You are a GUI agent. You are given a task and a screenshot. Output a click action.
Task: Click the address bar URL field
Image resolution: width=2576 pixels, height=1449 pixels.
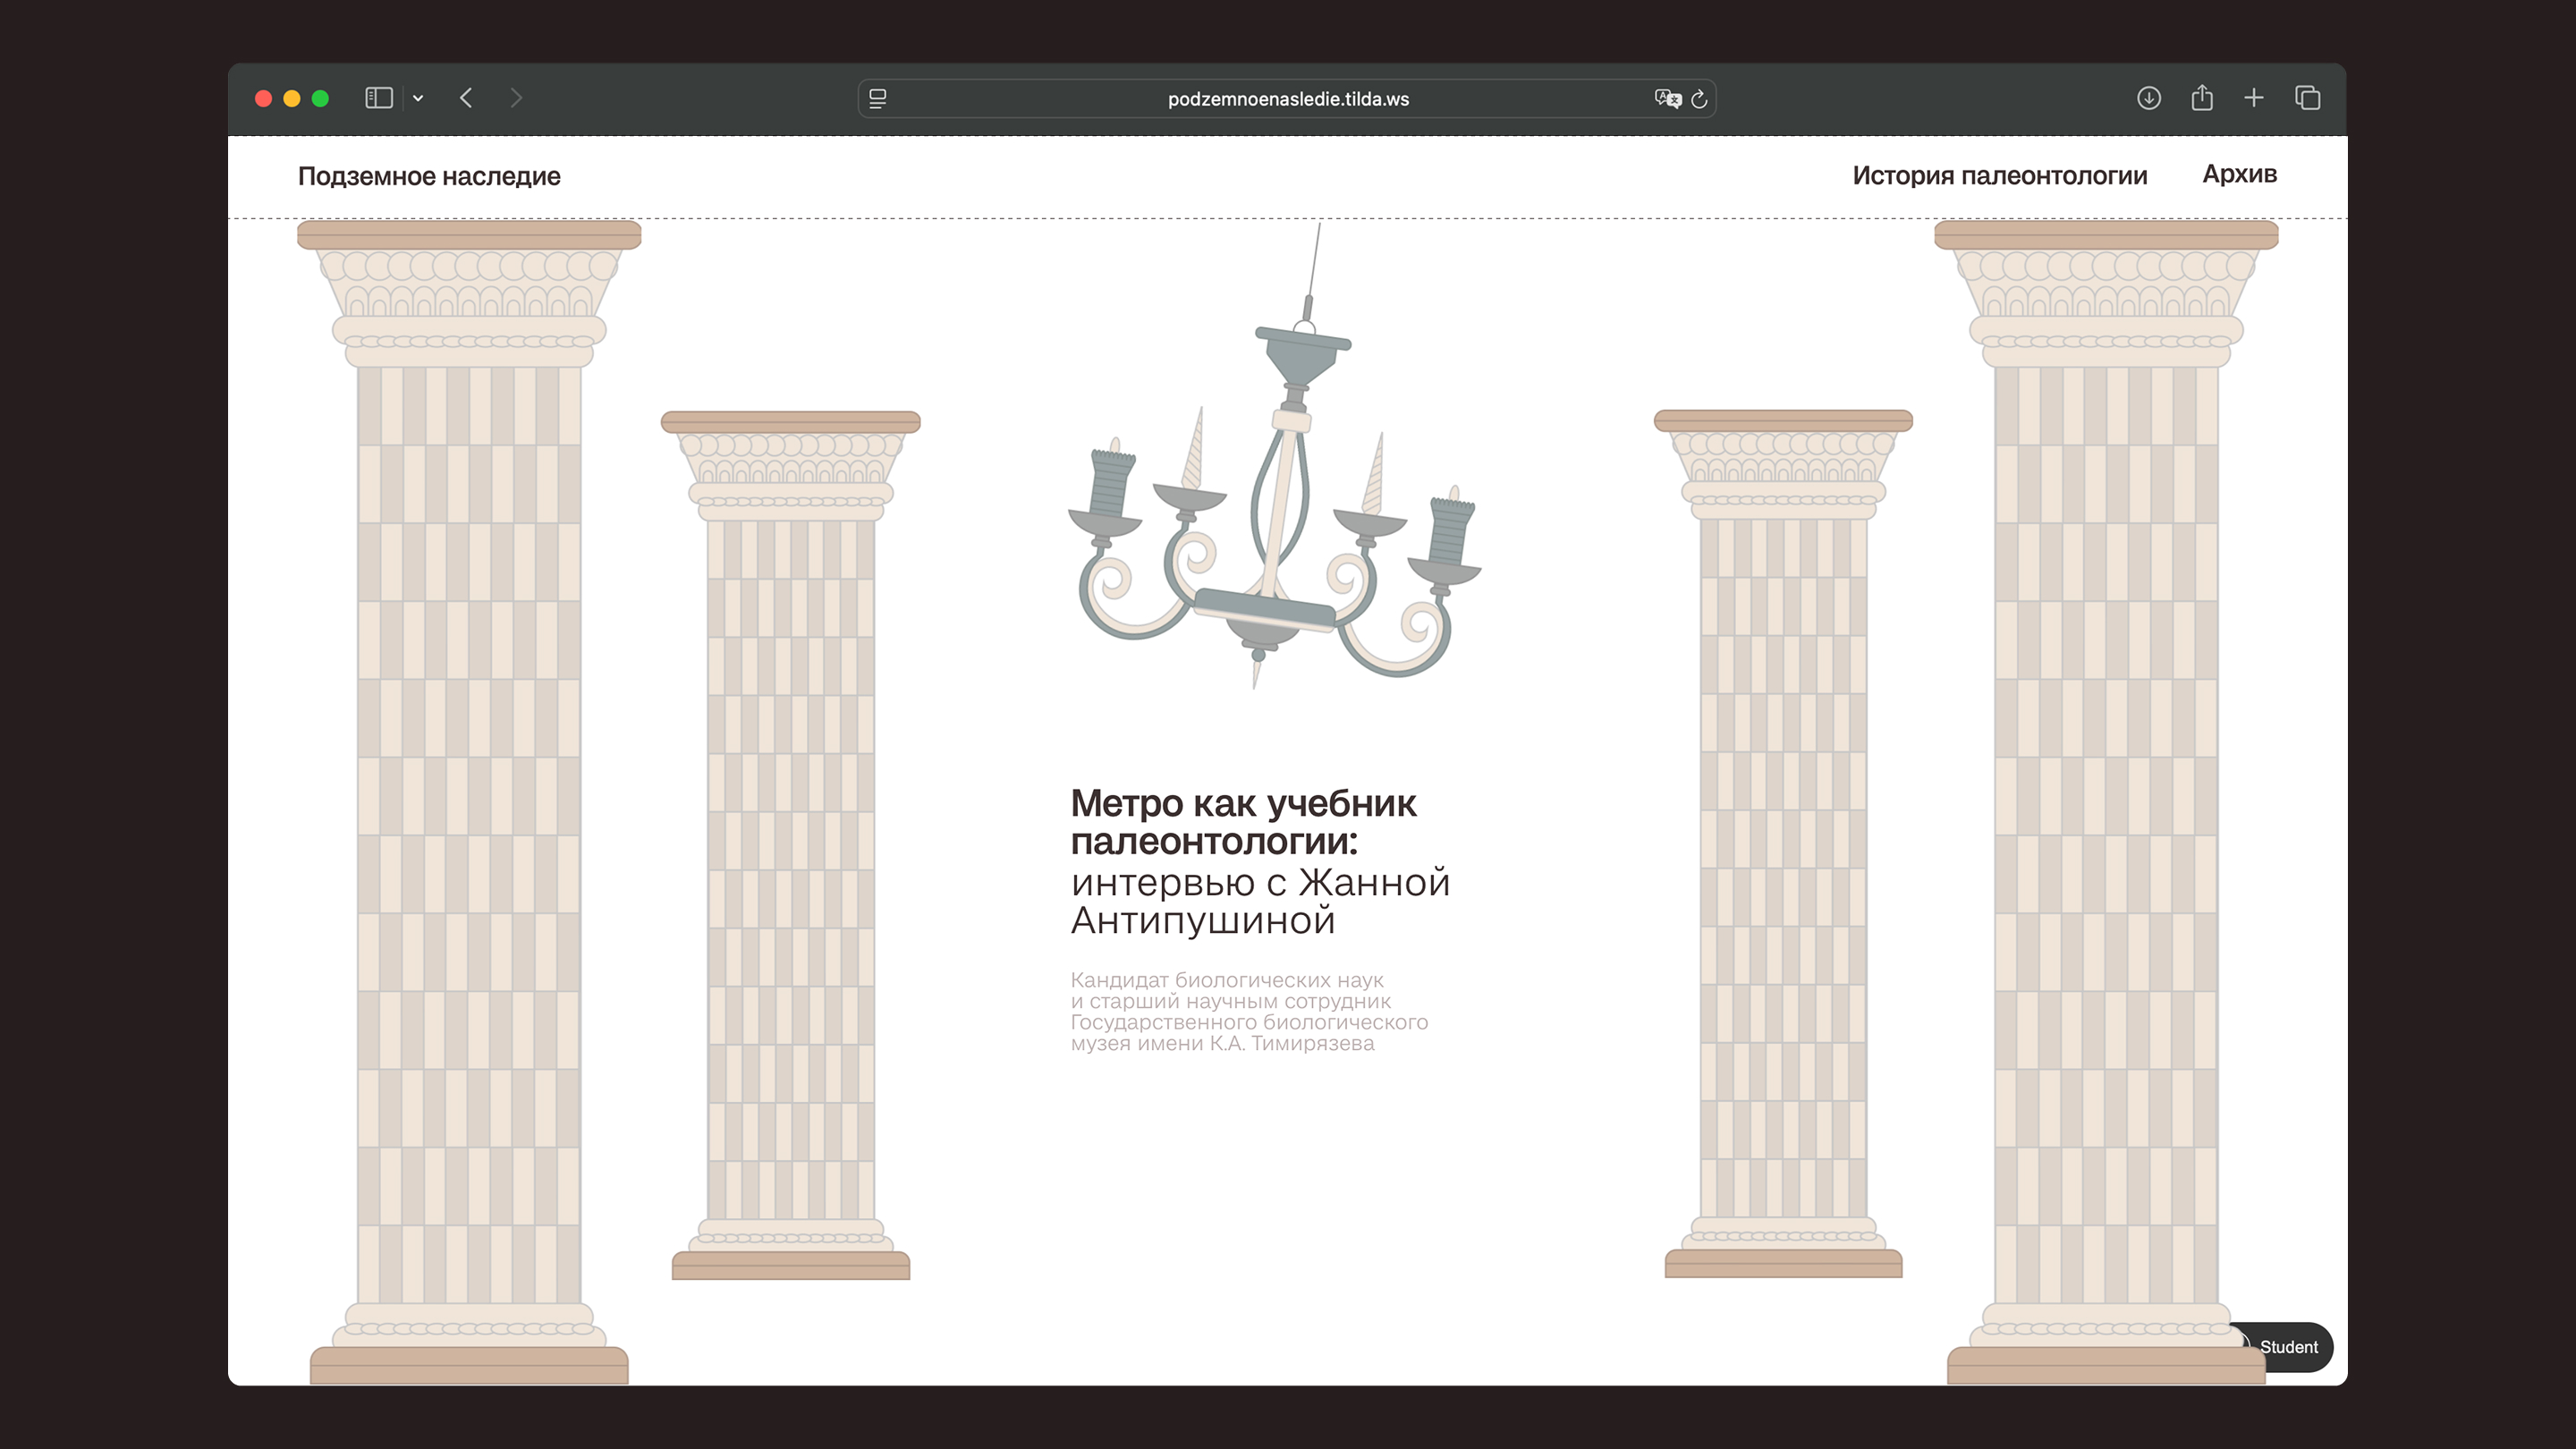(x=1287, y=99)
